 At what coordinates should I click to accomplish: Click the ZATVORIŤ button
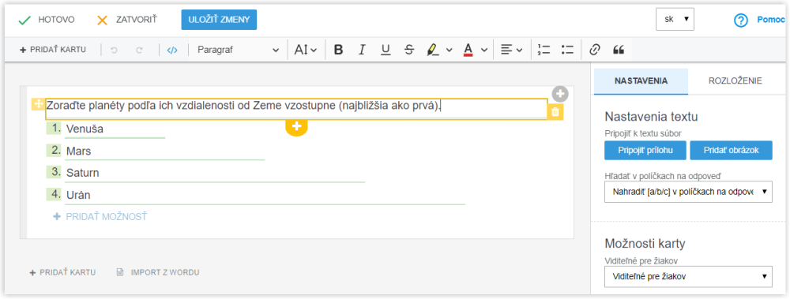click(x=127, y=21)
